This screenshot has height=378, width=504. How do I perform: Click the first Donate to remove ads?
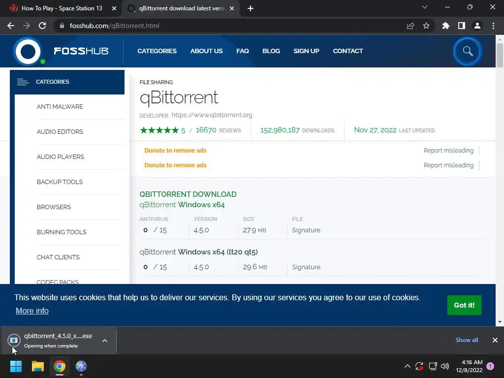click(176, 151)
